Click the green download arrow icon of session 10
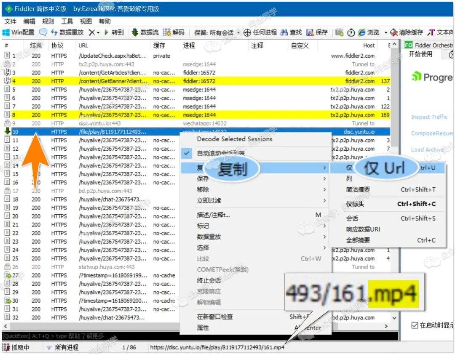 point(8,131)
